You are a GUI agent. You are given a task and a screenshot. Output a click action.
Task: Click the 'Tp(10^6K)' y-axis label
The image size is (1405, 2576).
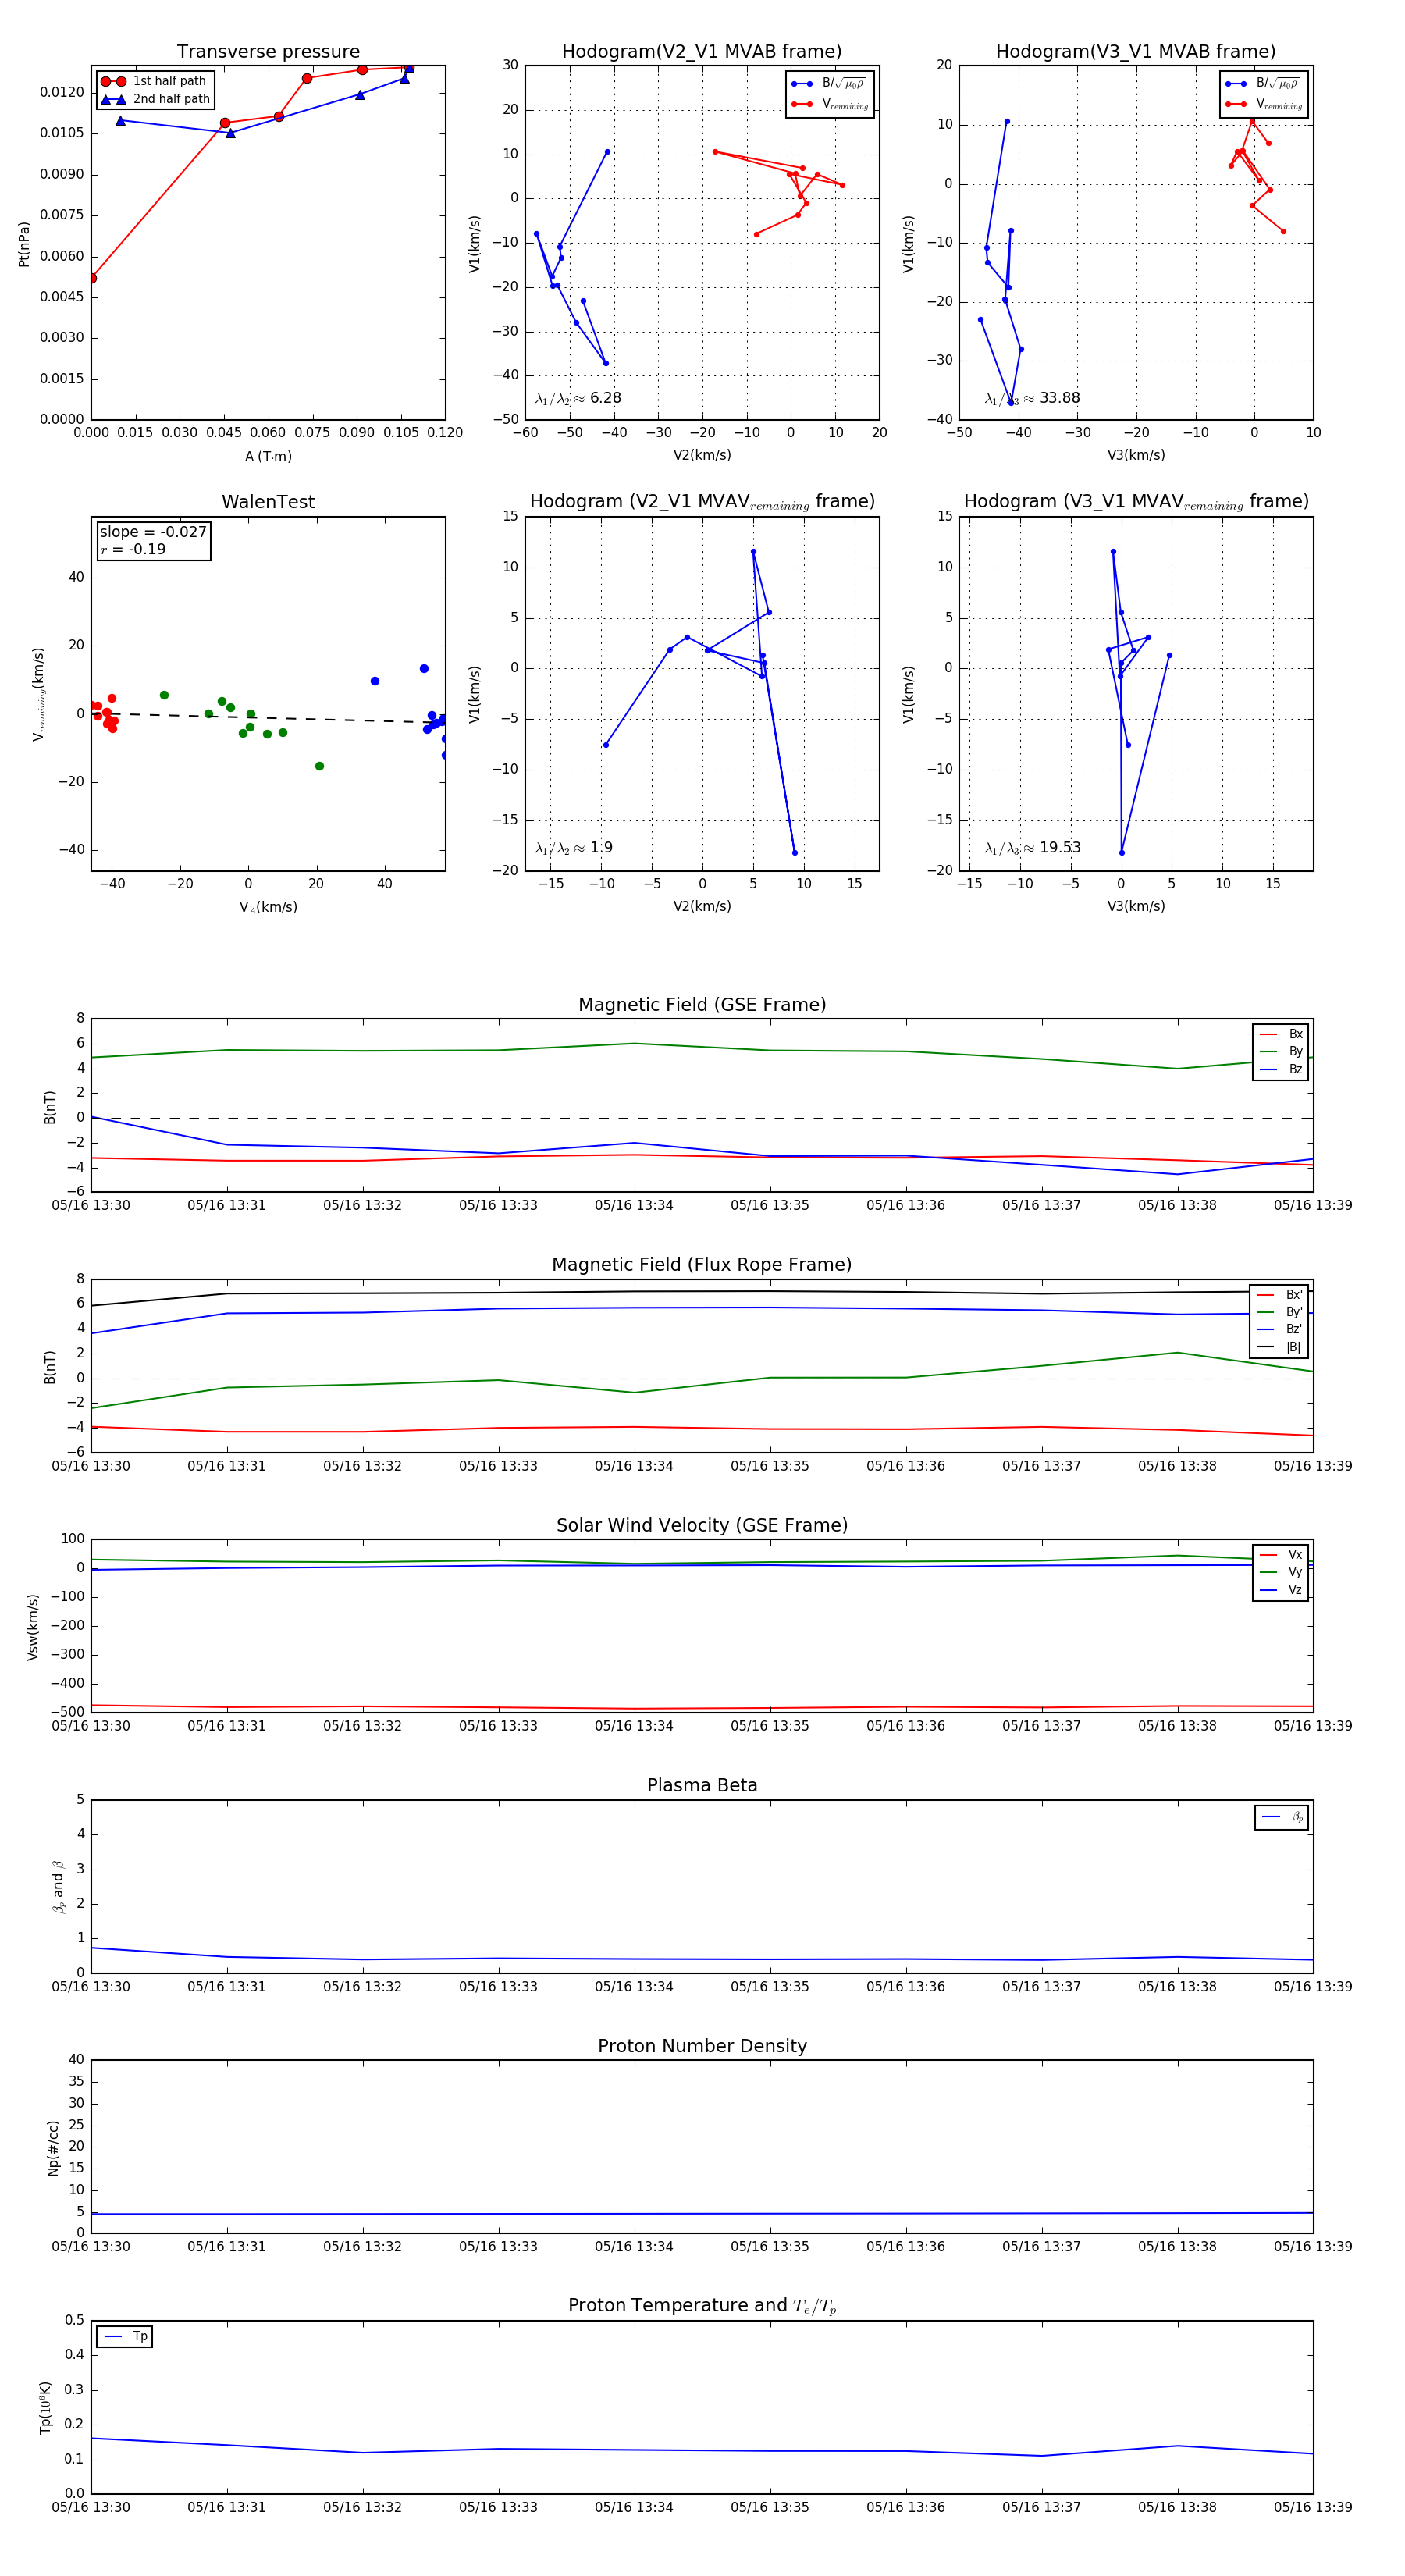pyautogui.click(x=46, y=2408)
